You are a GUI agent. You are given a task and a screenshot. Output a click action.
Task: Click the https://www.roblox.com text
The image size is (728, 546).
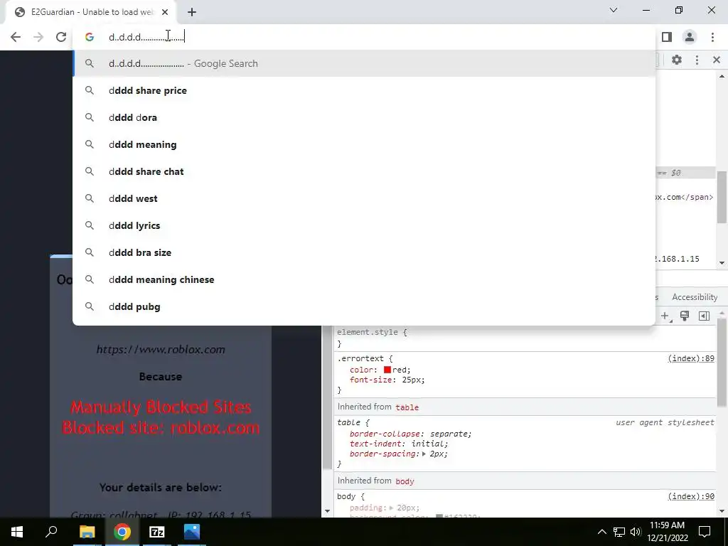click(x=161, y=350)
